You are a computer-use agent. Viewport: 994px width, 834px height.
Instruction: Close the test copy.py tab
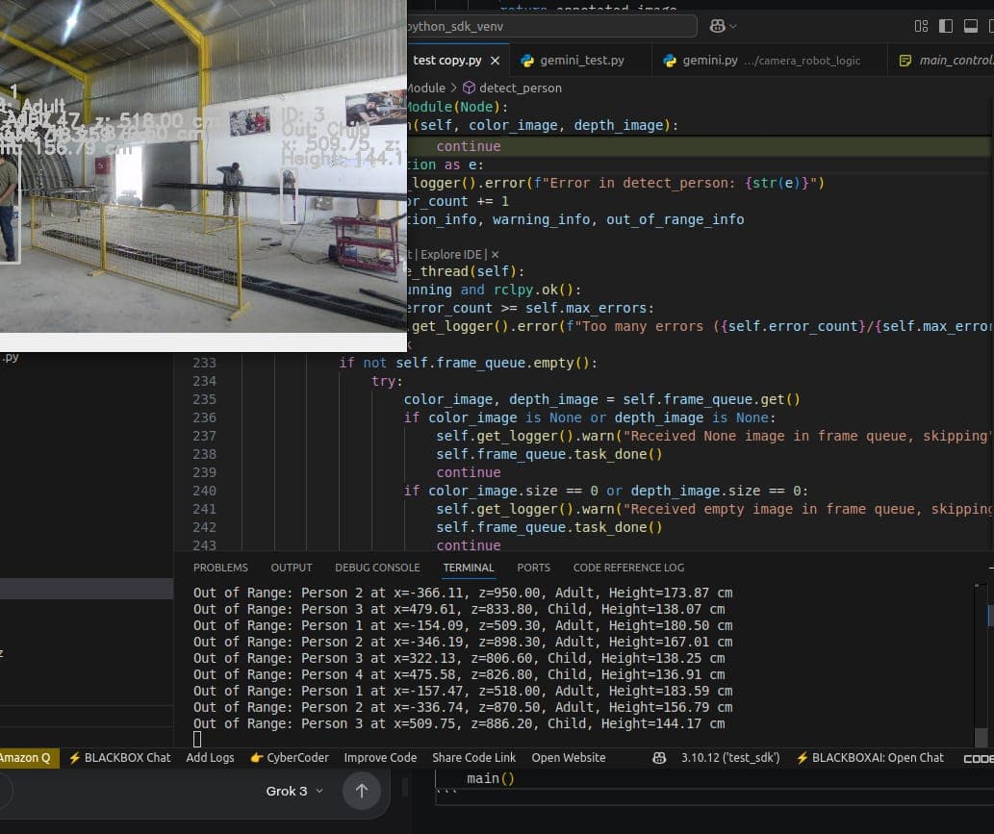(496, 61)
